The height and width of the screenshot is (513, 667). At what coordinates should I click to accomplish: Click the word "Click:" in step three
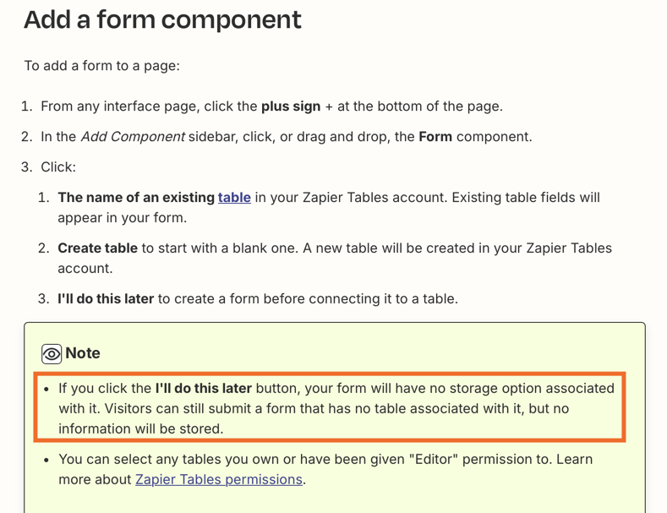click(58, 166)
